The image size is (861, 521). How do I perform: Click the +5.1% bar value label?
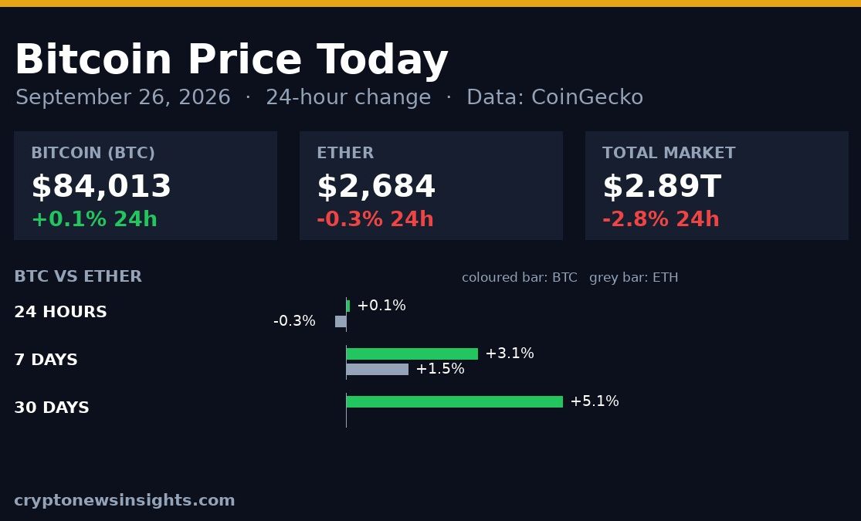coord(595,401)
